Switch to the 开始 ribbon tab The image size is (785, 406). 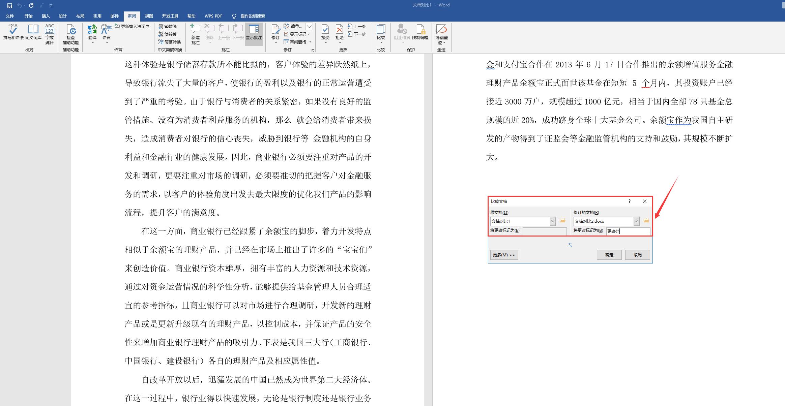pyautogui.click(x=28, y=16)
